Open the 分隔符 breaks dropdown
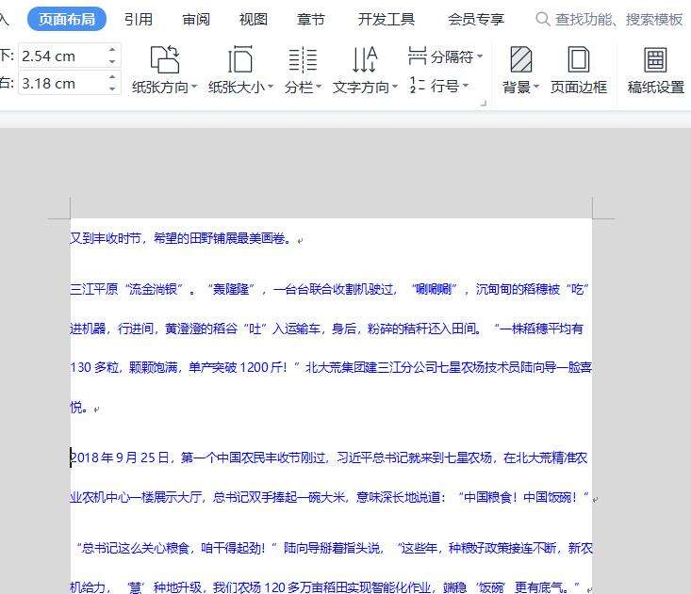The height and width of the screenshot is (594, 691). 446,56
